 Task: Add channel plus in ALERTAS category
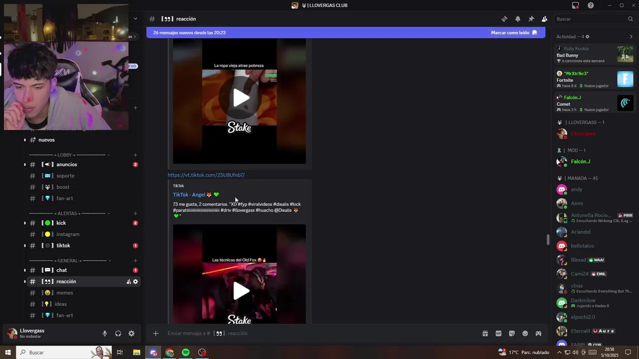tap(135, 213)
